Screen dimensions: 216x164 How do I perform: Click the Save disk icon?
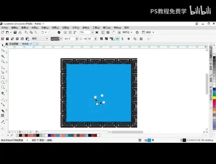[x=15, y=32]
